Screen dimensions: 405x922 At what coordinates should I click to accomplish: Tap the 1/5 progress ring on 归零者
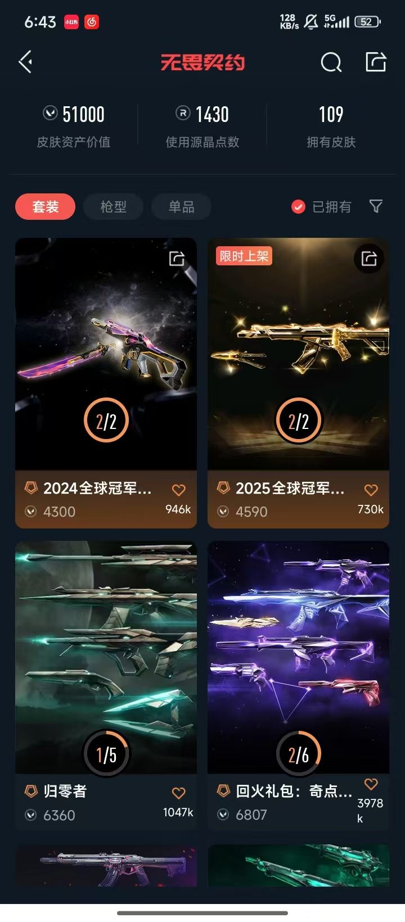(106, 753)
